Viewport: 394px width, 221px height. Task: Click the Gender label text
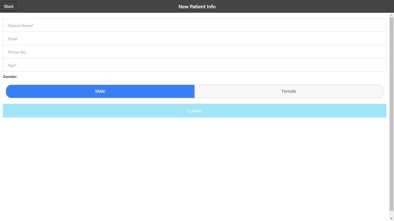[x=10, y=77]
